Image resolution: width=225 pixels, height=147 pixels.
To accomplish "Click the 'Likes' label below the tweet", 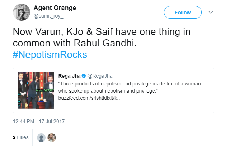I will click(22, 137).
